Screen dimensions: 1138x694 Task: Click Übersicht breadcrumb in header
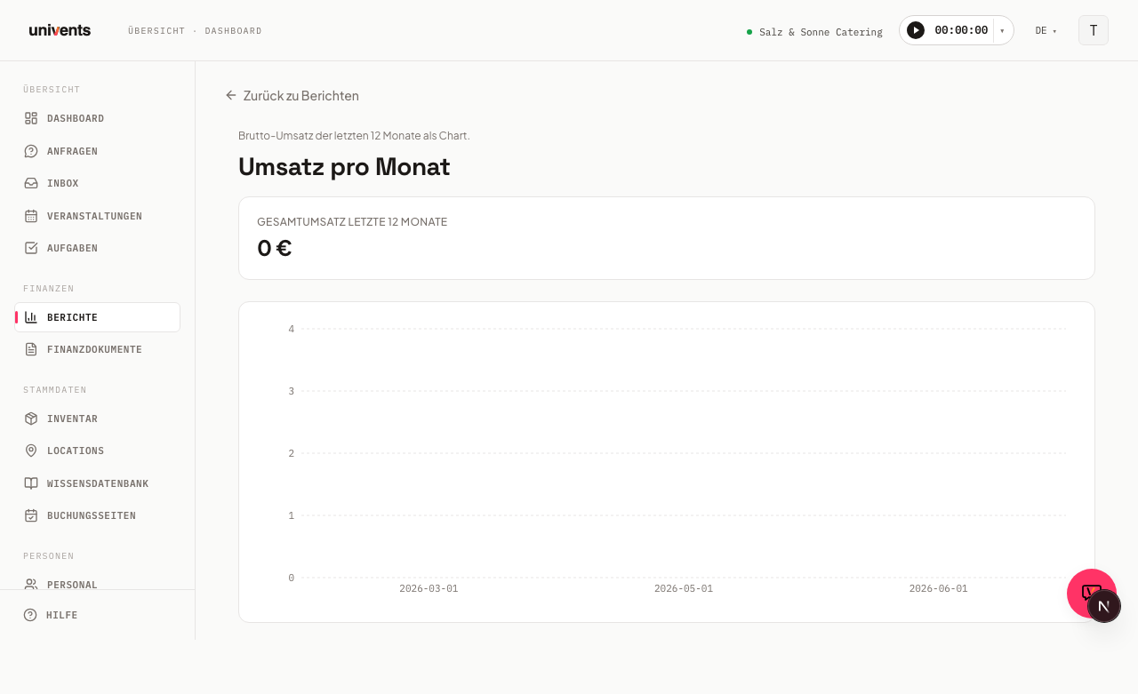click(x=156, y=31)
